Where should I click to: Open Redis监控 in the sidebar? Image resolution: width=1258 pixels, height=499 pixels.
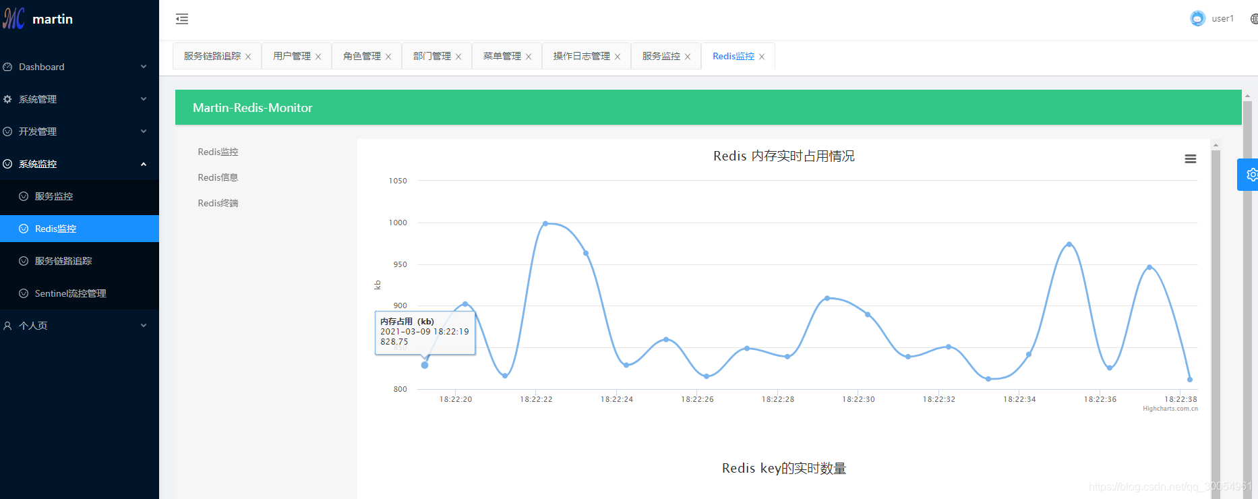tap(80, 229)
